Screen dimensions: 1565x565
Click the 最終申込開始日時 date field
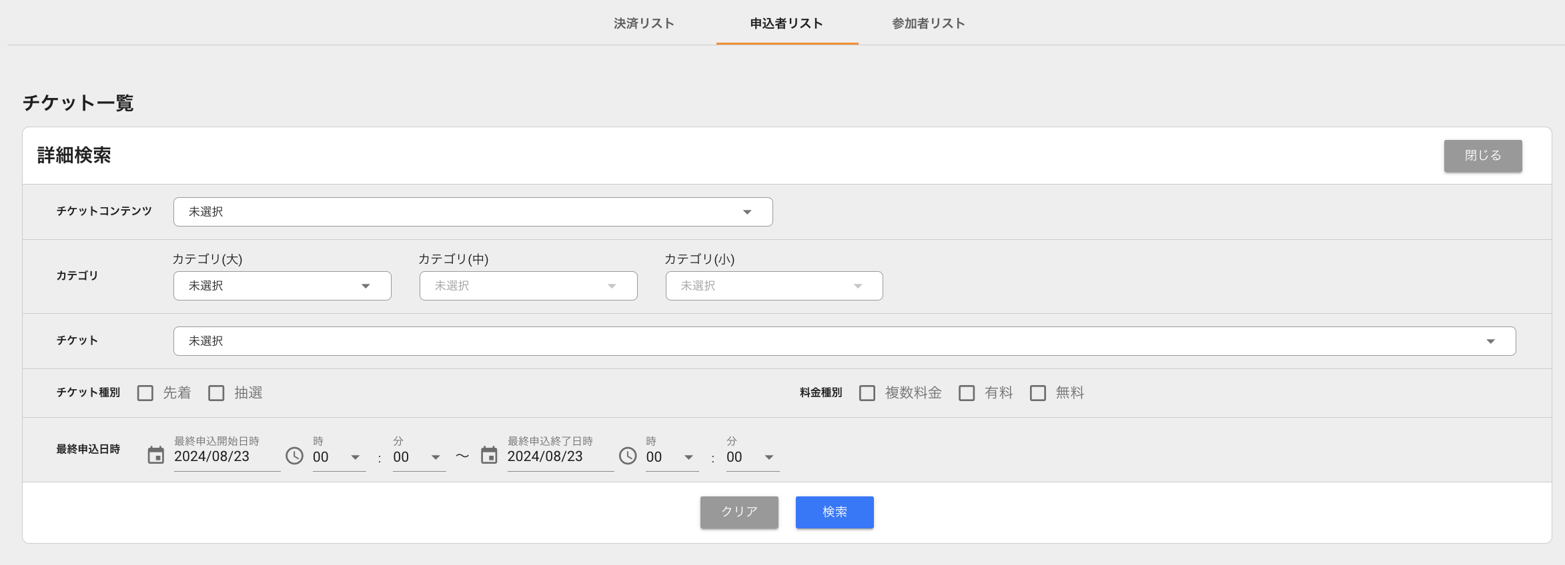(x=227, y=456)
